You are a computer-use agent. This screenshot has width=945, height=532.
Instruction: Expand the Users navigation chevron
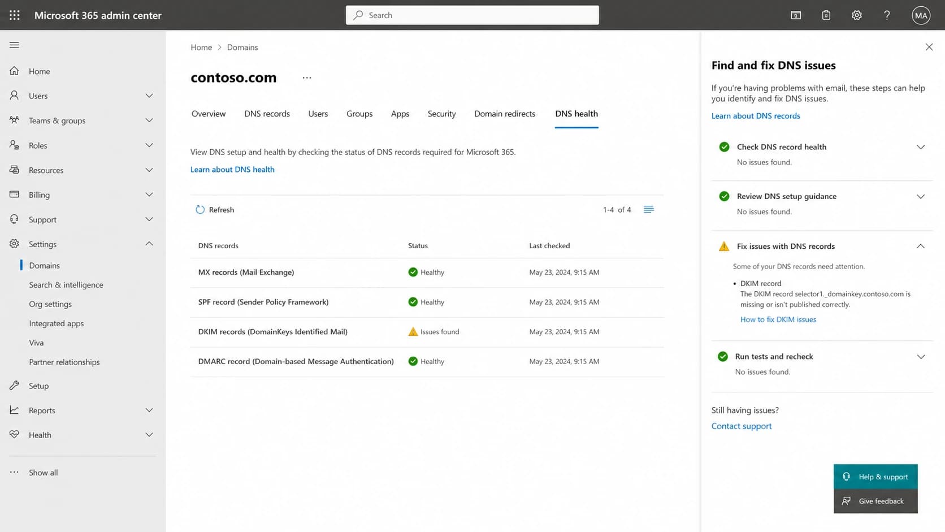[149, 96]
